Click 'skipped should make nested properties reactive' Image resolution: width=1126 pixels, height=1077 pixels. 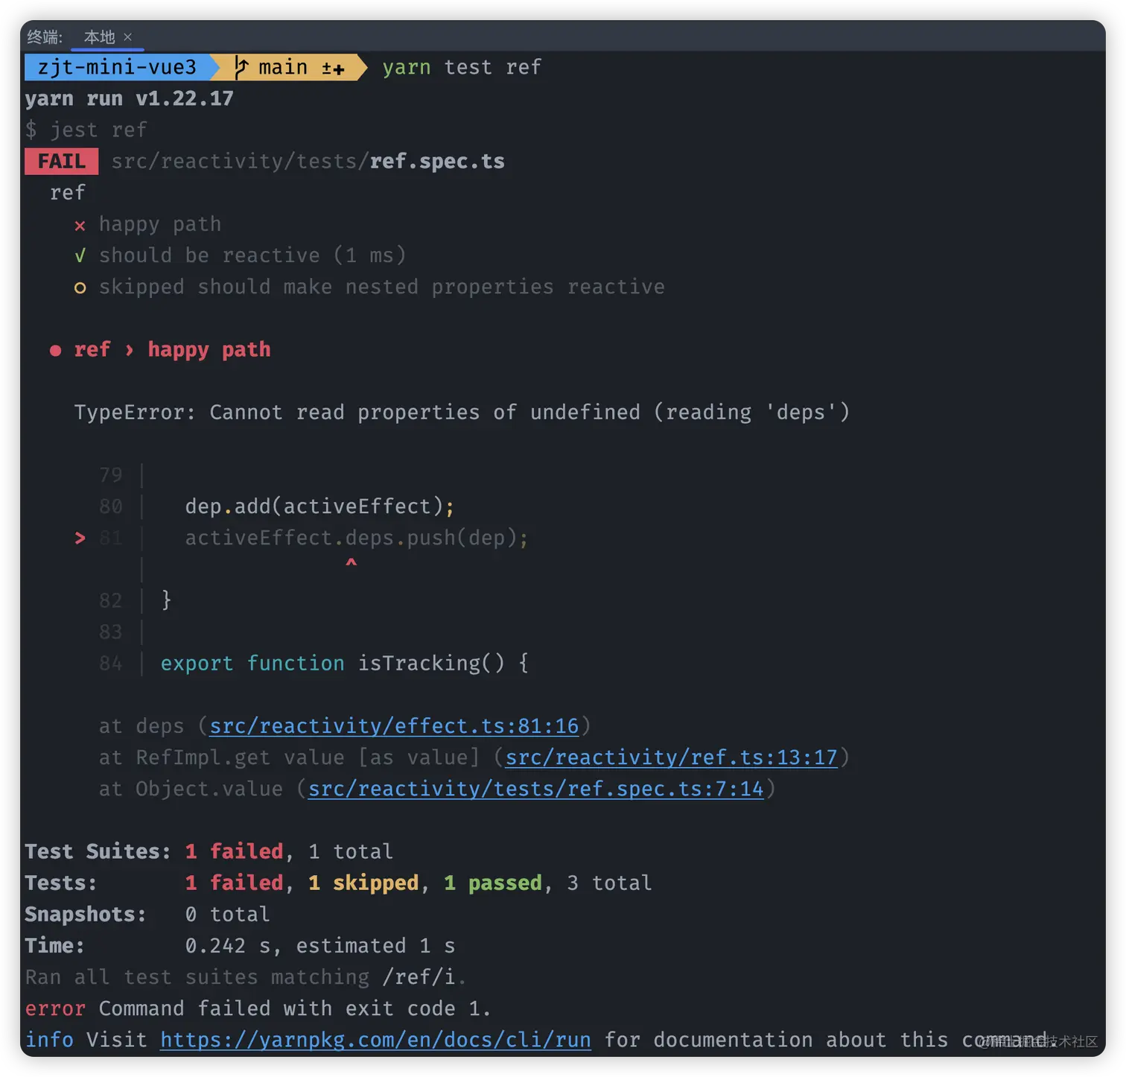click(382, 287)
